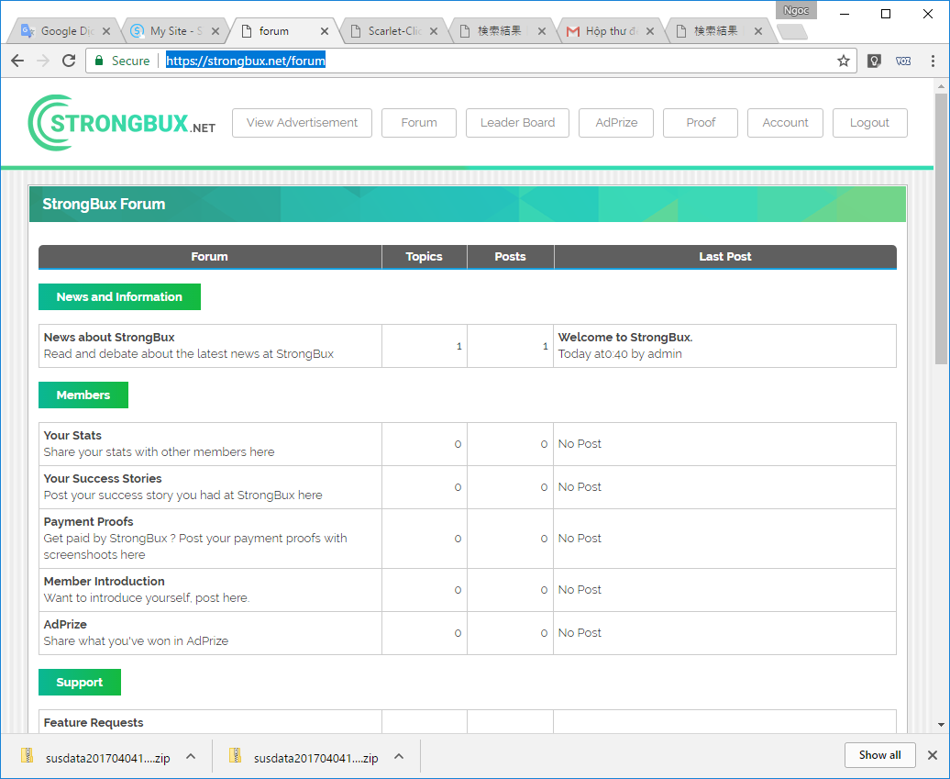The image size is (950, 779).
Task: Open News about StrongBux forum
Action: pos(109,337)
